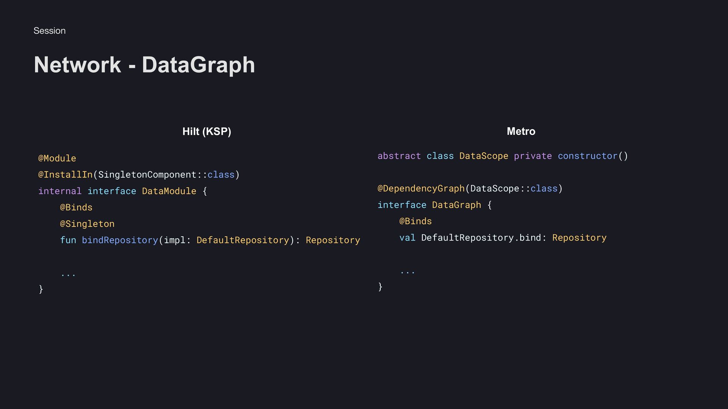This screenshot has height=409, width=728.
Task: Click the @Singleton annotation
Action: pyautogui.click(x=87, y=224)
